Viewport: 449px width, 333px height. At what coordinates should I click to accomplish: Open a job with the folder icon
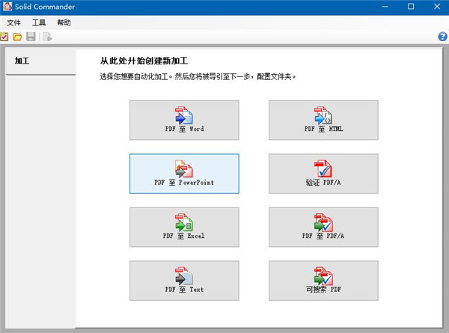tap(17, 37)
